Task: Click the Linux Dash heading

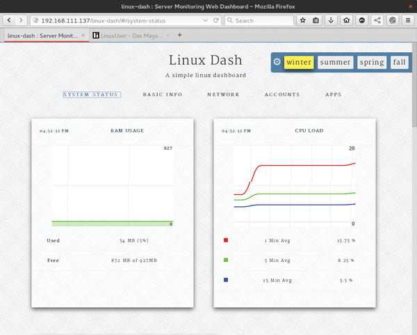Action: (206, 60)
